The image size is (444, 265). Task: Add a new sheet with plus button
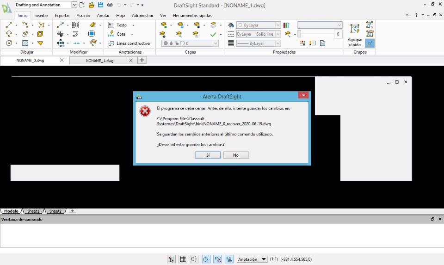[x=73, y=211]
